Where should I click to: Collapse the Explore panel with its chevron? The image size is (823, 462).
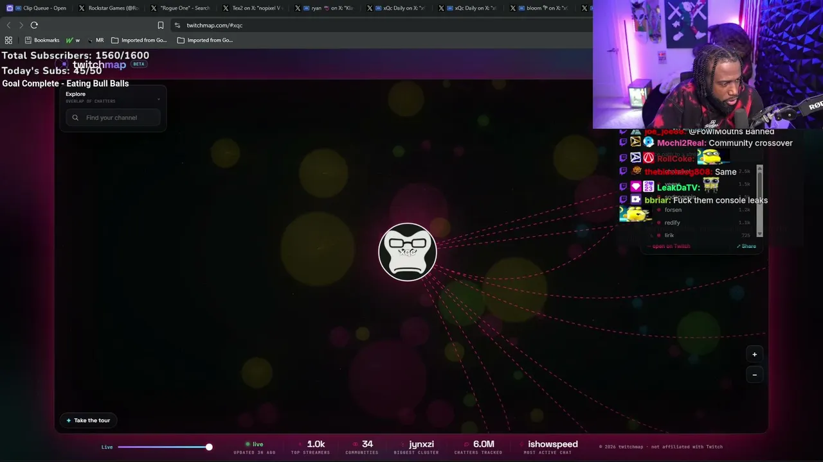point(159,99)
